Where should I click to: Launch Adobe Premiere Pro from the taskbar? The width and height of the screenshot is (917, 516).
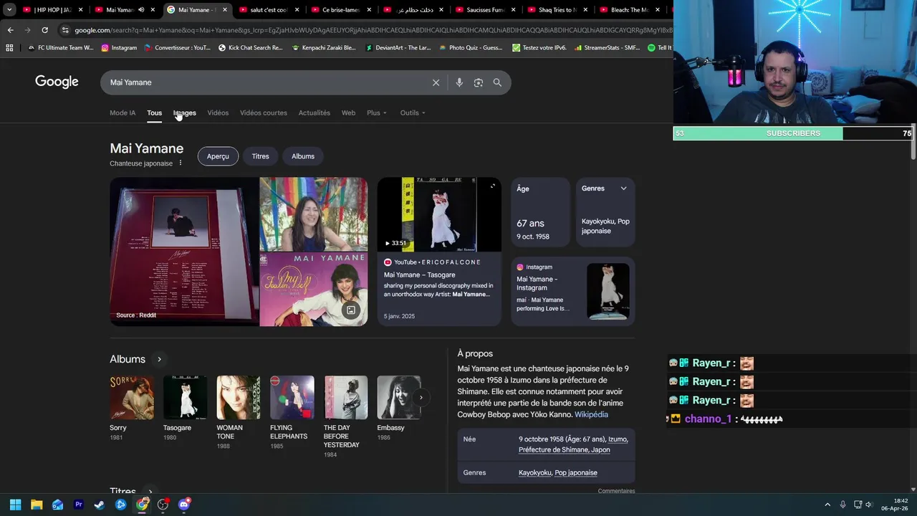79,505
